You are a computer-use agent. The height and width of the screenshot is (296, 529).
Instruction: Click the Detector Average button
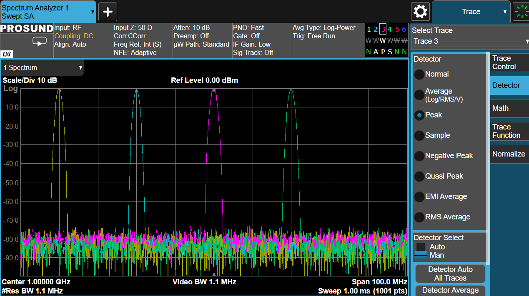point(450,290)
